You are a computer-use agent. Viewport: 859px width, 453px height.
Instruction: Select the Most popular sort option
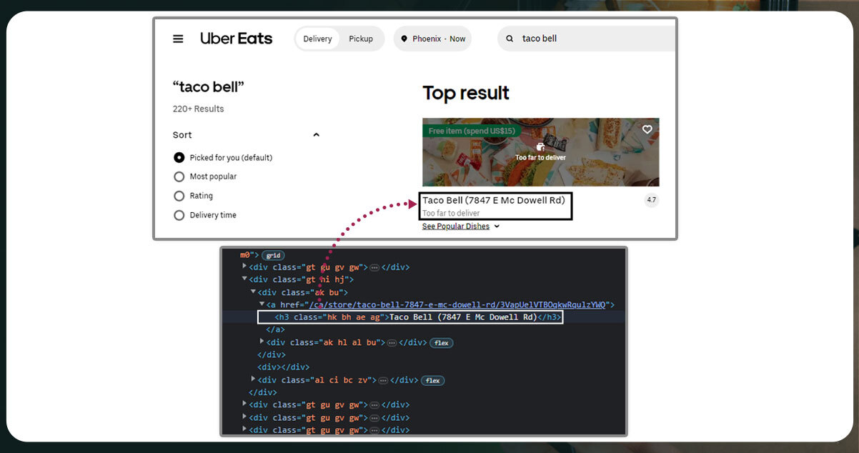click(179, 176)
